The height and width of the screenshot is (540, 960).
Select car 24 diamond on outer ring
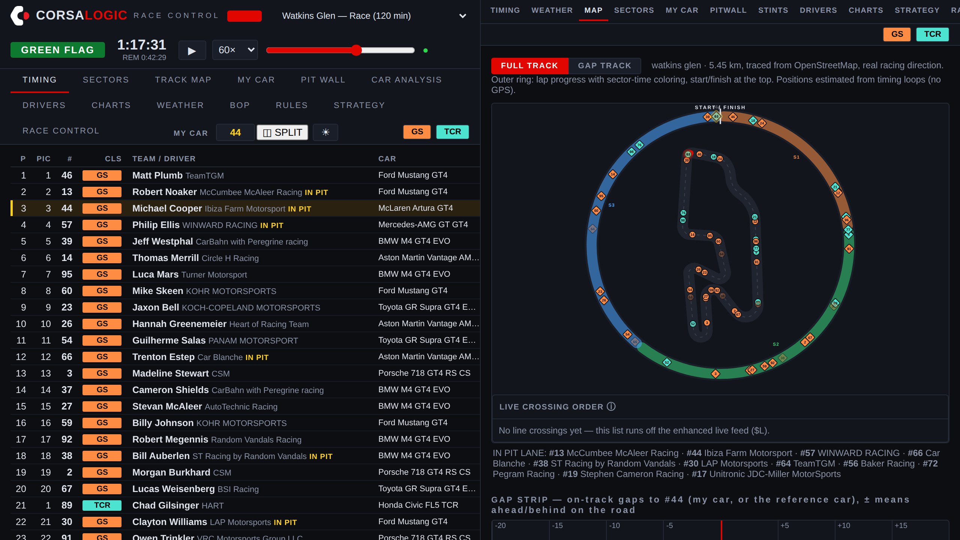coord(762,123)
